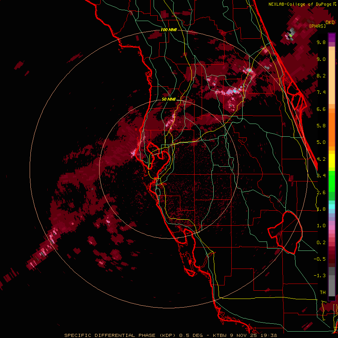Click the NEXLAB logo icon beside DuPage
Image resolution: width=338 pixels, height=338 pixels.
point(335,4)
